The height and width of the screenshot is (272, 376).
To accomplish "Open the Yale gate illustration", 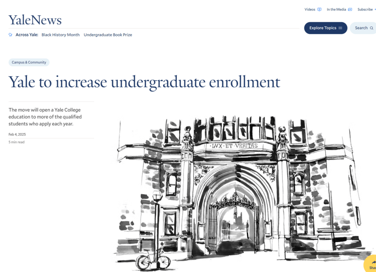I will pos(243,193).
